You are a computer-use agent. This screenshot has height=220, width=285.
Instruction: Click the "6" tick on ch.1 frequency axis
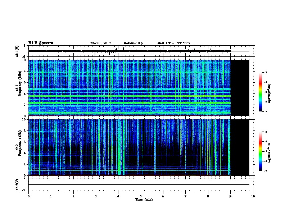(25, 82)
